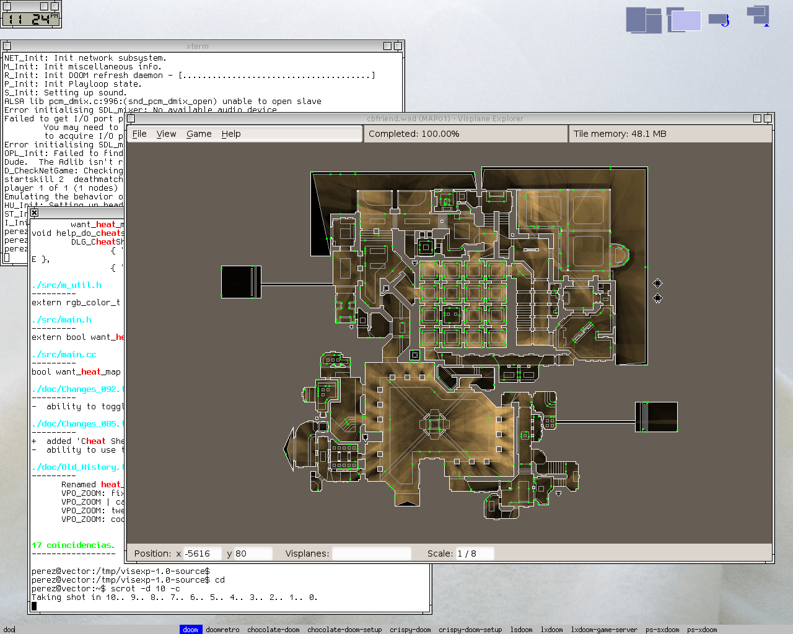Click the 'bool want_heat_map' line in the terminal
Image resolution: width=793 pixels, height=634 pixels.
(76, 372)
